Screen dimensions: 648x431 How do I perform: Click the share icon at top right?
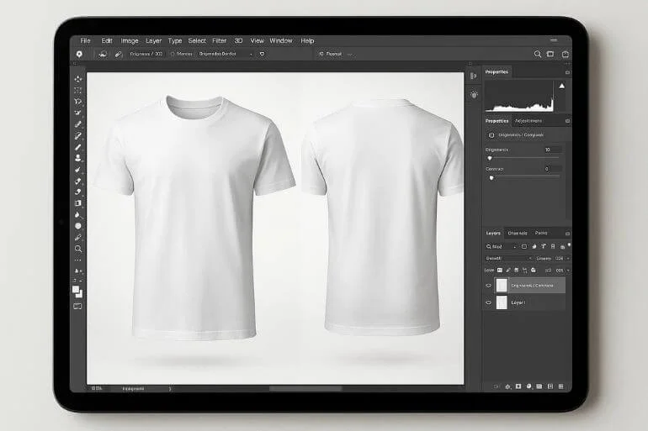566,54
